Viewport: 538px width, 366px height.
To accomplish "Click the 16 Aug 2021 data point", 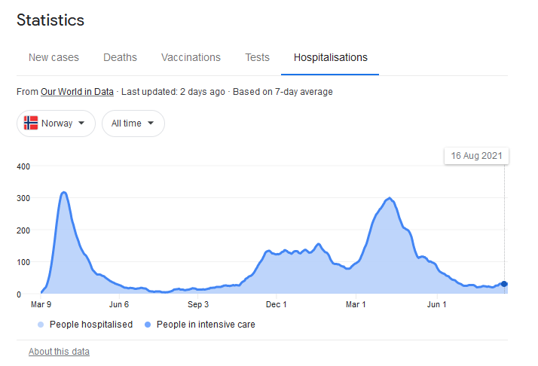I will pyautogui.click(x=504, y=284).
